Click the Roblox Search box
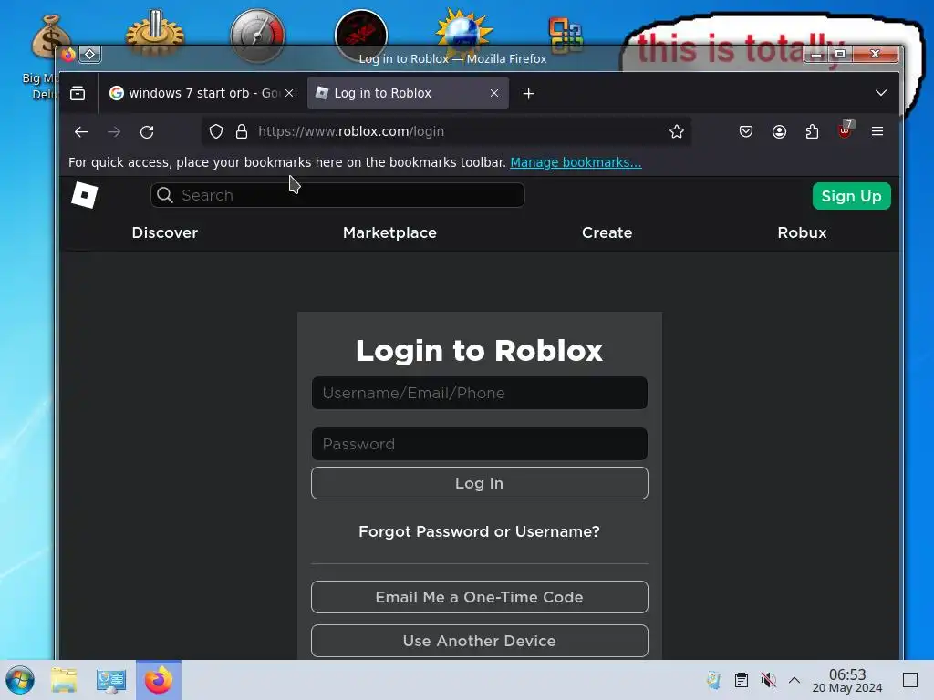 pos(337,195)
